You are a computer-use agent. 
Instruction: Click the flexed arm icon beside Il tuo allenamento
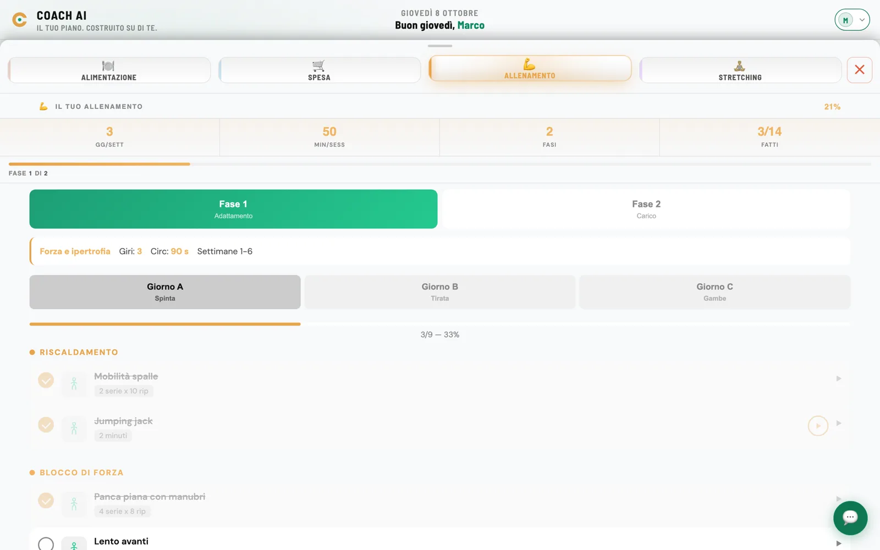[43, 106]
